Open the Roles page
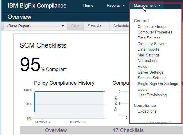 pyautogui.click(x=142, y=67)
